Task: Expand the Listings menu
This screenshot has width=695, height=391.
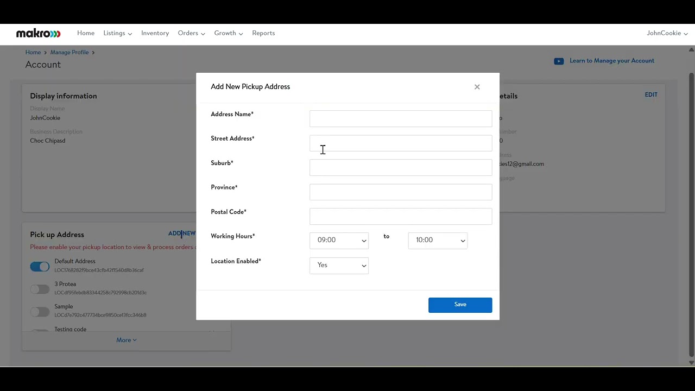Action: 118,33
